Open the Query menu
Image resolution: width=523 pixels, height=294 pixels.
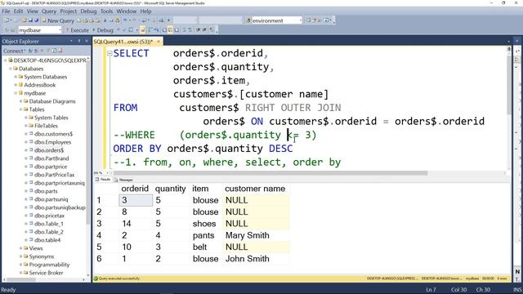(49, 11)
